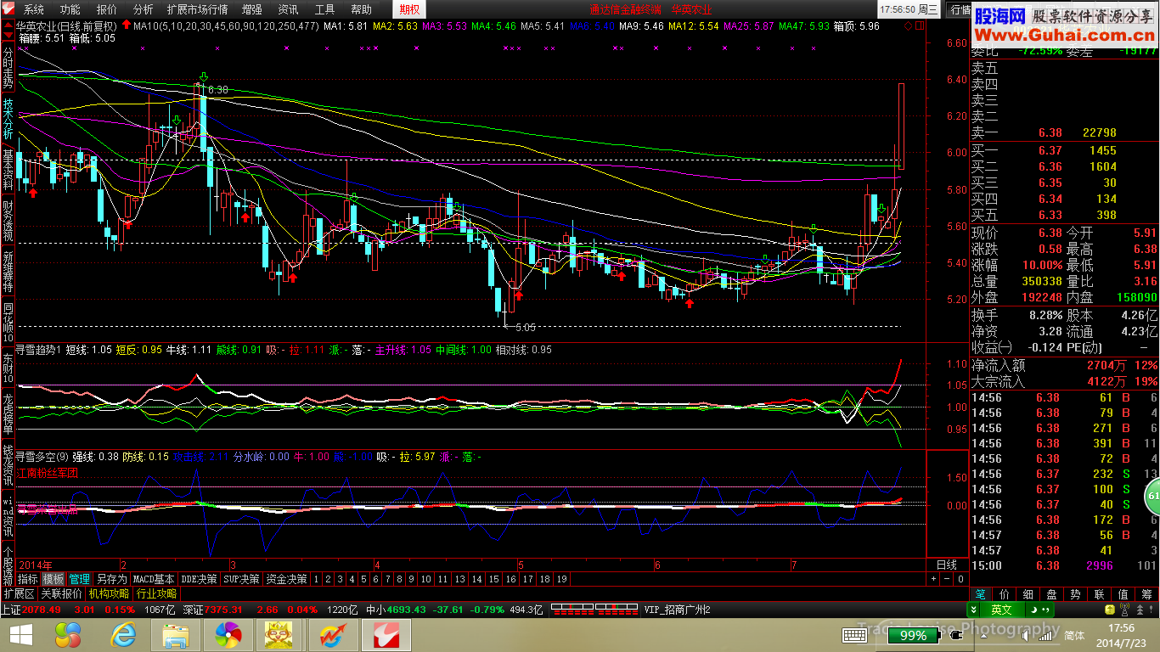Switch to the 细 tab in quote panel
The width and height of the screenshot is (1160, 652).
pos(1028,593)
